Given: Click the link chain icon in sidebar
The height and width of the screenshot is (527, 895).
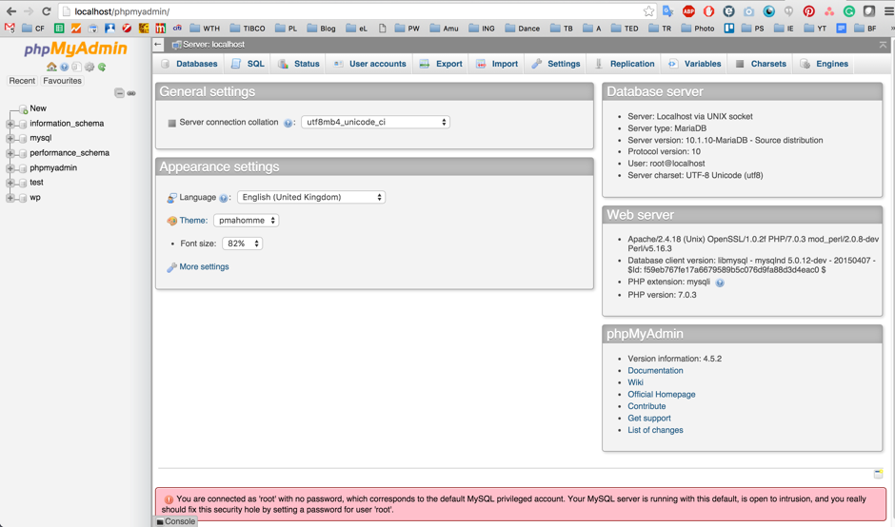Looking at the screenshot, I should pyautogui.click(x=131, y=93).
